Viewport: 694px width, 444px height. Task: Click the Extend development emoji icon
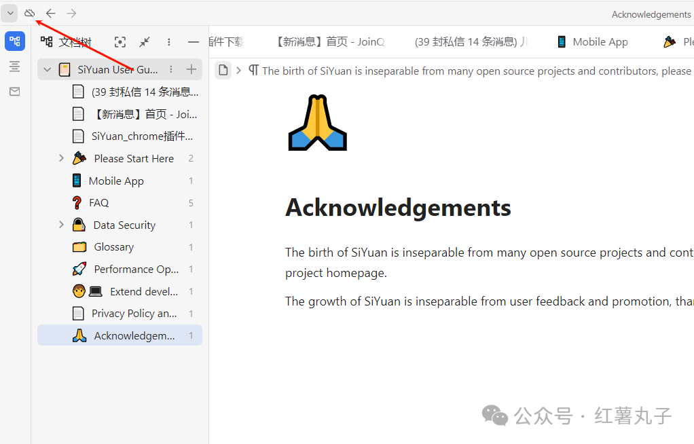(x=87, y=291)
